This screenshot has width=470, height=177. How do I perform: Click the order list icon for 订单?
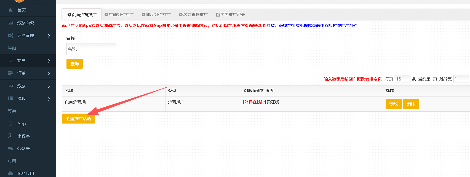tap(11, 73)
